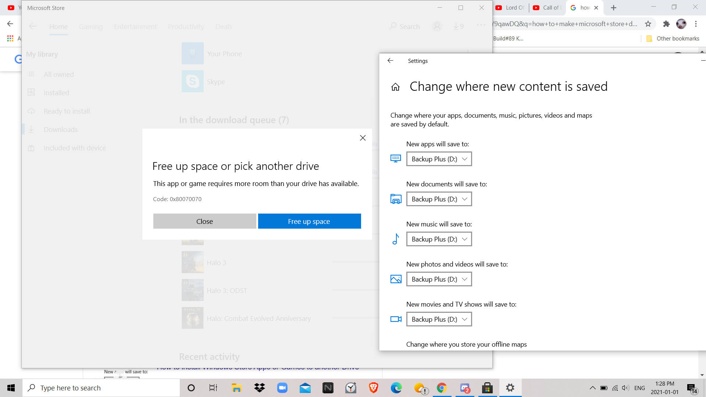Image resolution: width=706 pixels, height=397 pixels.
Task: Select Entertainment tab in Microsoft Store
Action: [135, 26]
